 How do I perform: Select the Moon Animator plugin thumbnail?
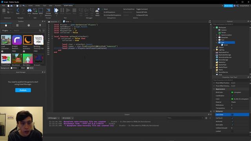click(28, 40)
